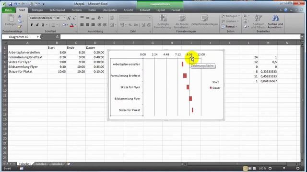The height and width of the screenshot is (172, 307).
Task: Minimize the ribbon with the caret arrow
Action: pyautogui.click(x=281, y=10)
